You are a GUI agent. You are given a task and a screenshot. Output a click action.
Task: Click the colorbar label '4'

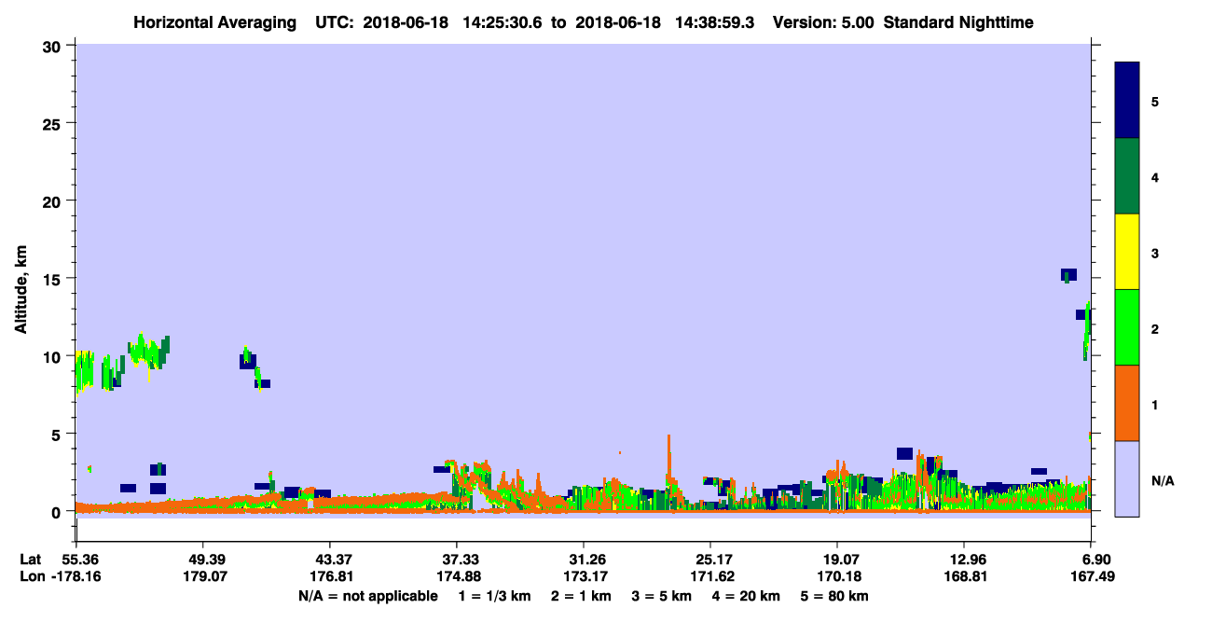[1155, 177]
